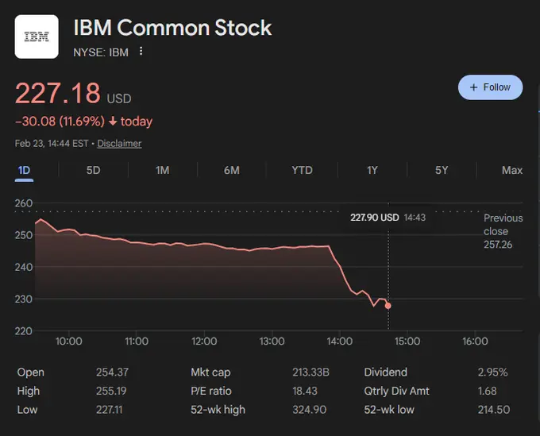
Task: Click the Previous close 257.26 label
Action: [503, 231]
